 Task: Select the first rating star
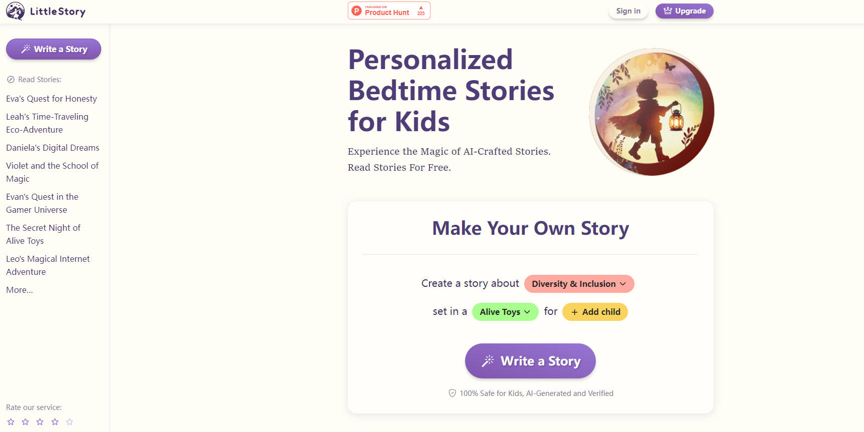click(11, 421)
